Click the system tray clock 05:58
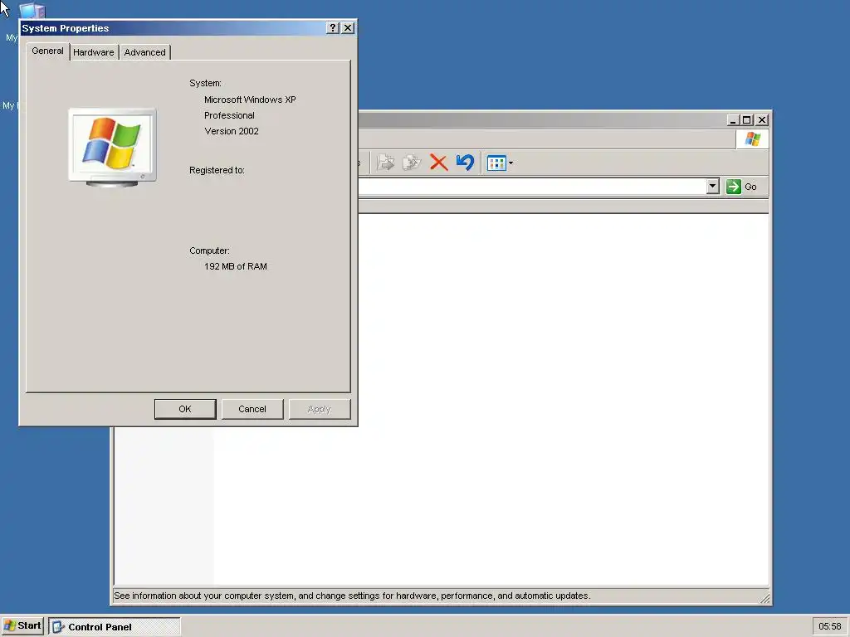This screenshot has width=850, height=637. [829, 626]
